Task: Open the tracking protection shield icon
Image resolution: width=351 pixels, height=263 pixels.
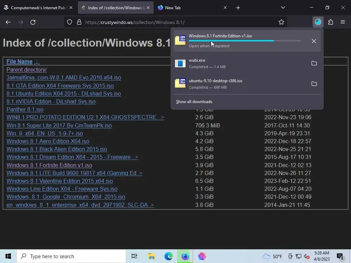Action: click(70, 22)
